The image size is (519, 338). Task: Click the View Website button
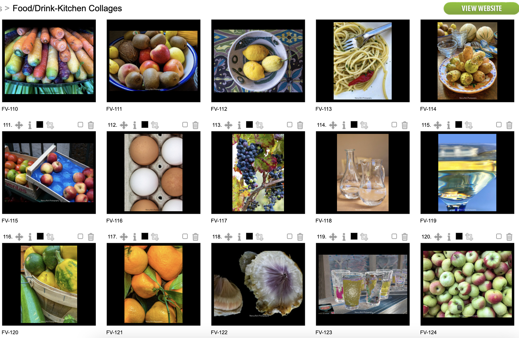click(x=481, y=8)
